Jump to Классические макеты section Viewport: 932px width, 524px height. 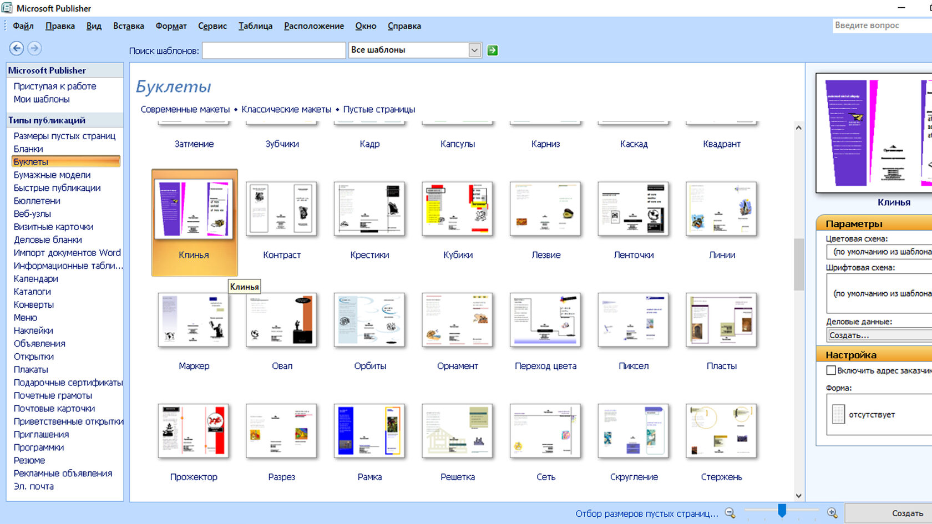pyautogui.click(x=286, y=109)
